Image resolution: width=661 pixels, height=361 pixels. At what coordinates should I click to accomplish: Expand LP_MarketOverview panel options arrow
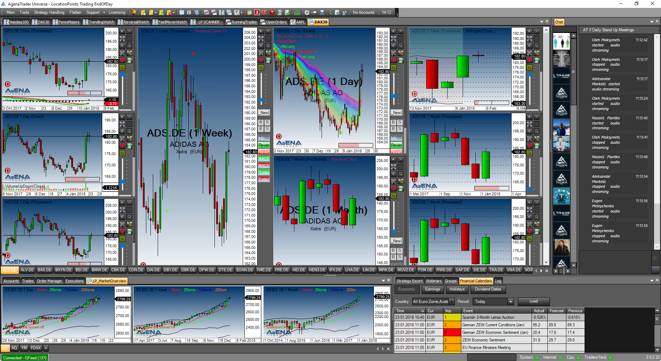tap(383, 281)
